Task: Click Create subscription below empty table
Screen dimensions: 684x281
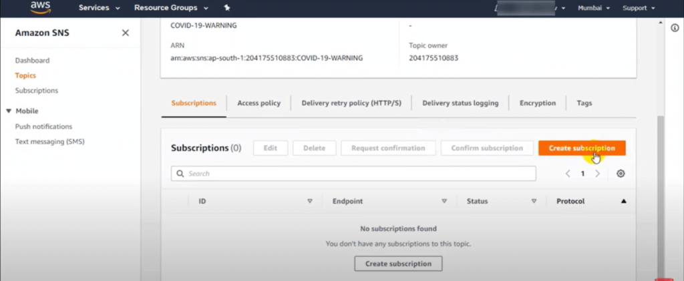Action: [x=398, y=264]
